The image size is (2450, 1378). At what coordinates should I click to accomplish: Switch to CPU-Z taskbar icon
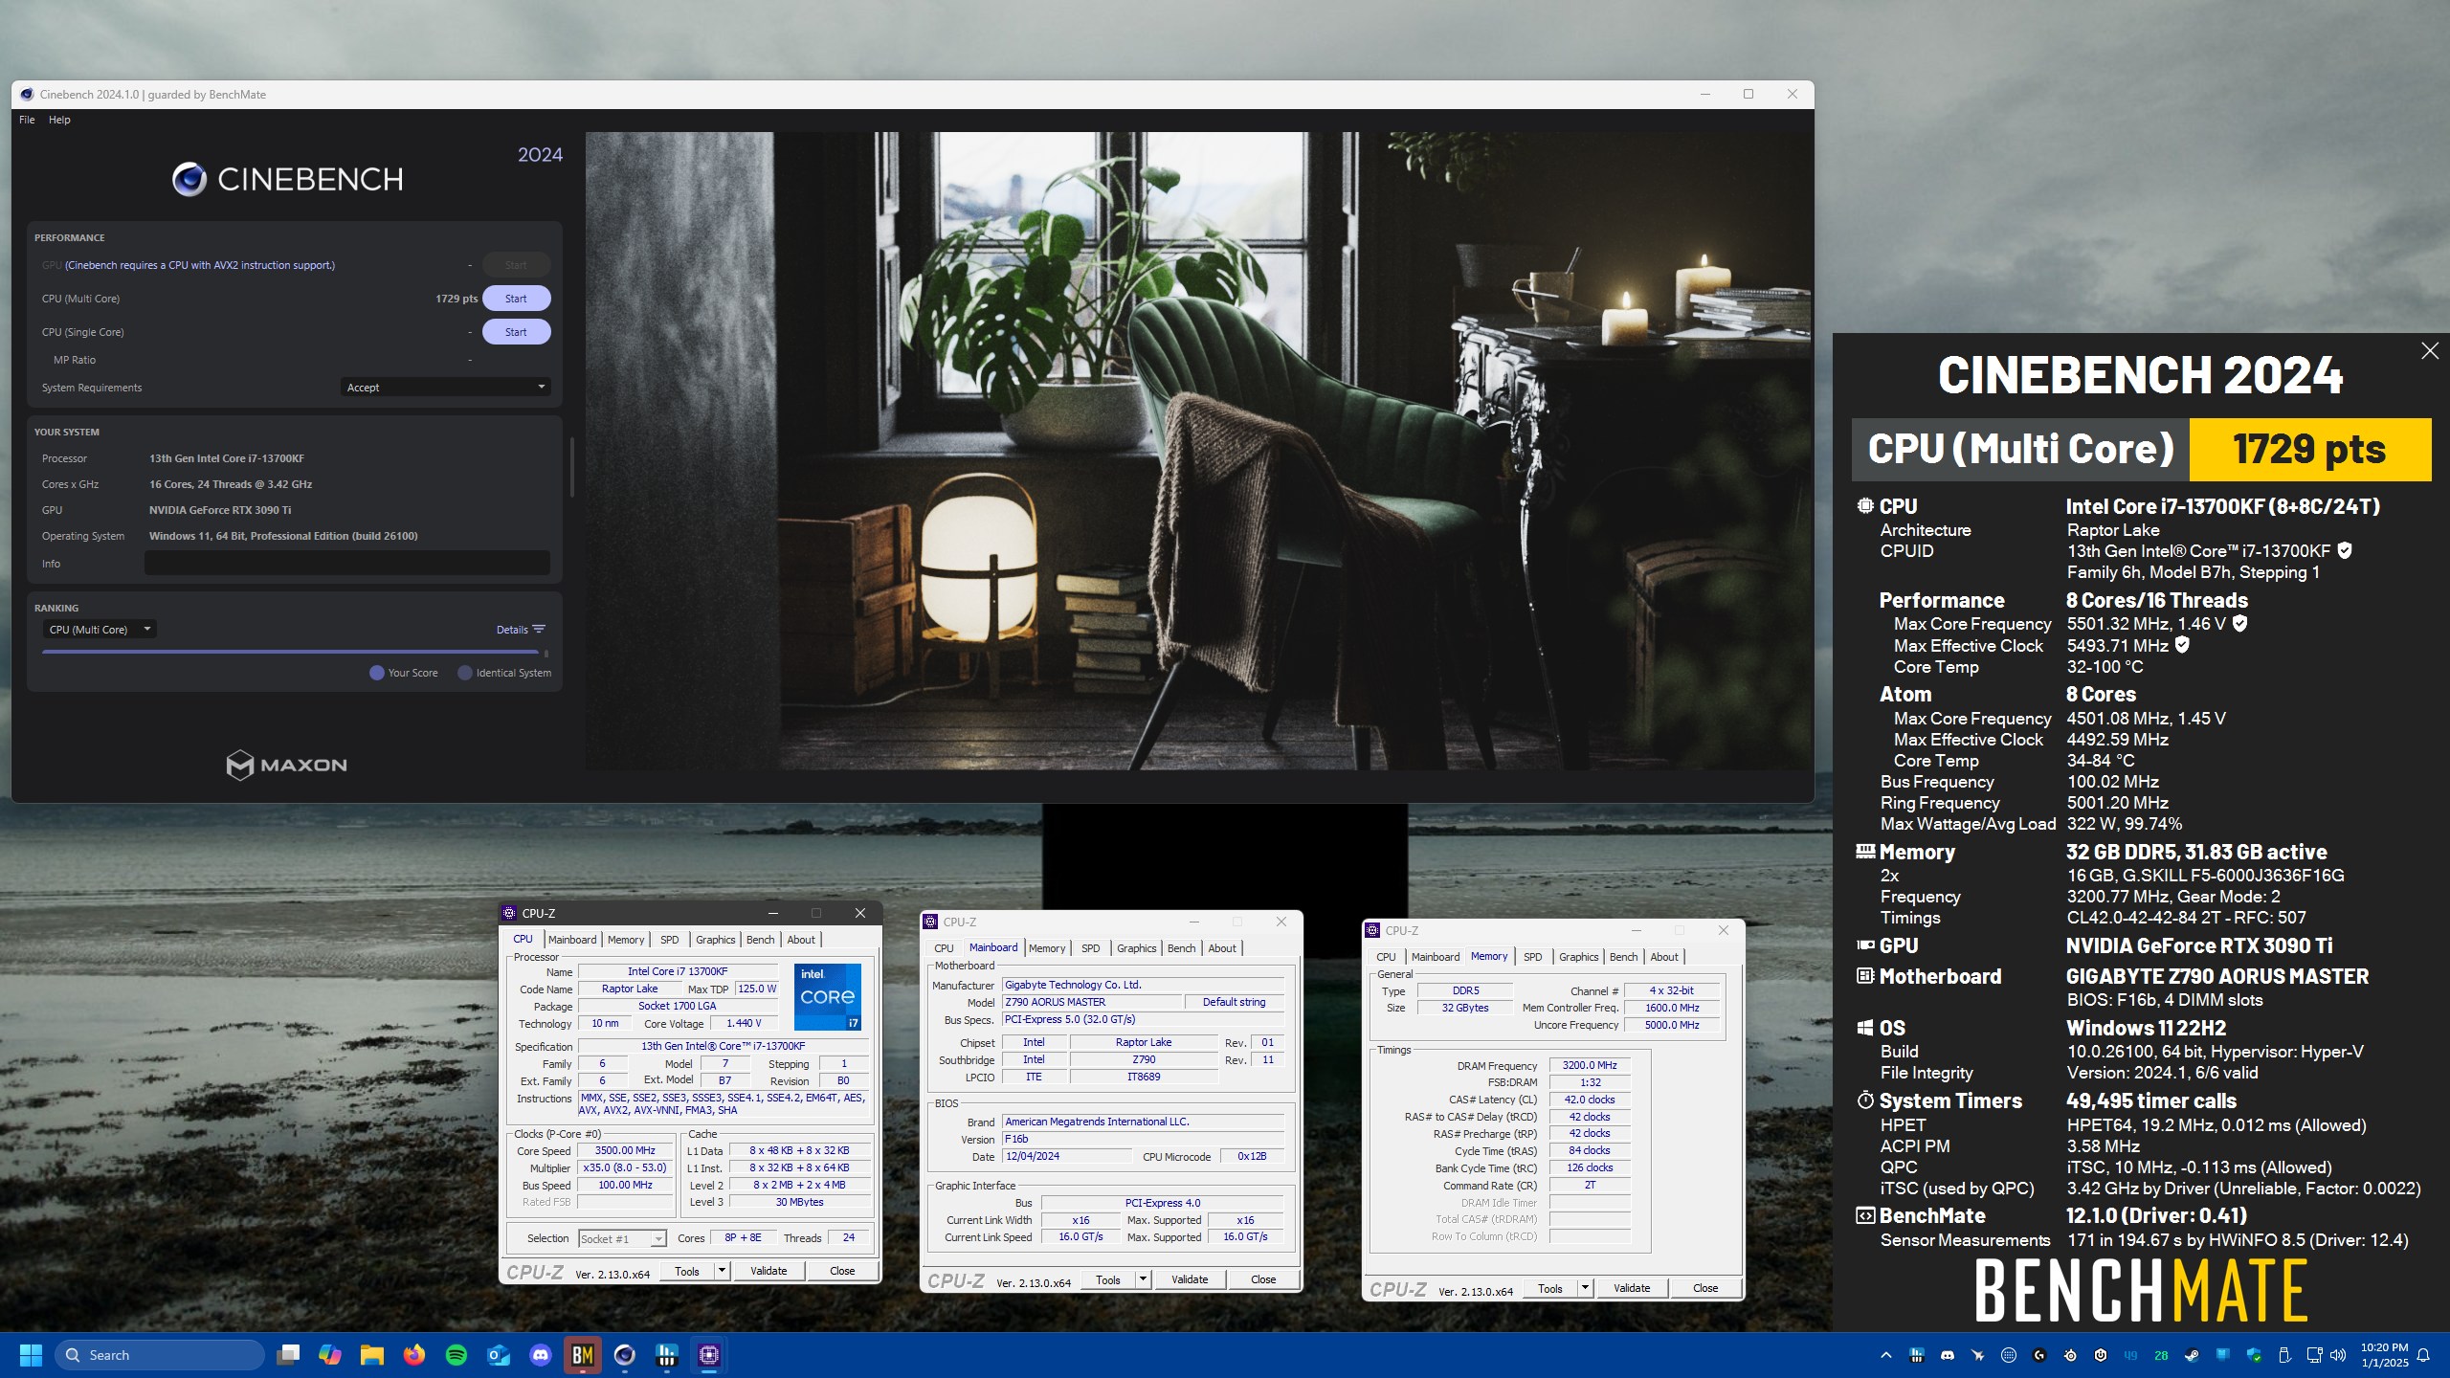click(709, 1355)
